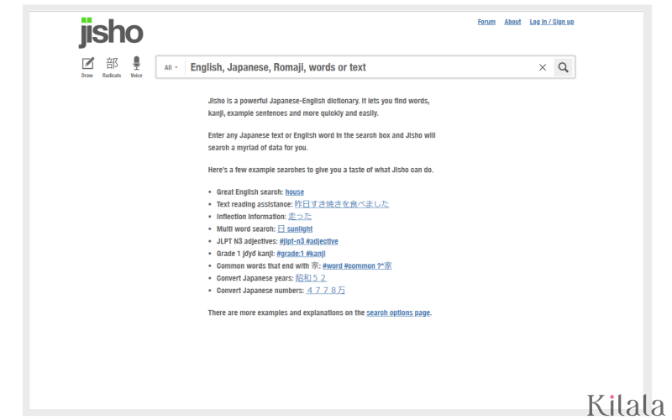
Task: Convert Japanese year example 昭和５２
Action: [x=311, y=278]
